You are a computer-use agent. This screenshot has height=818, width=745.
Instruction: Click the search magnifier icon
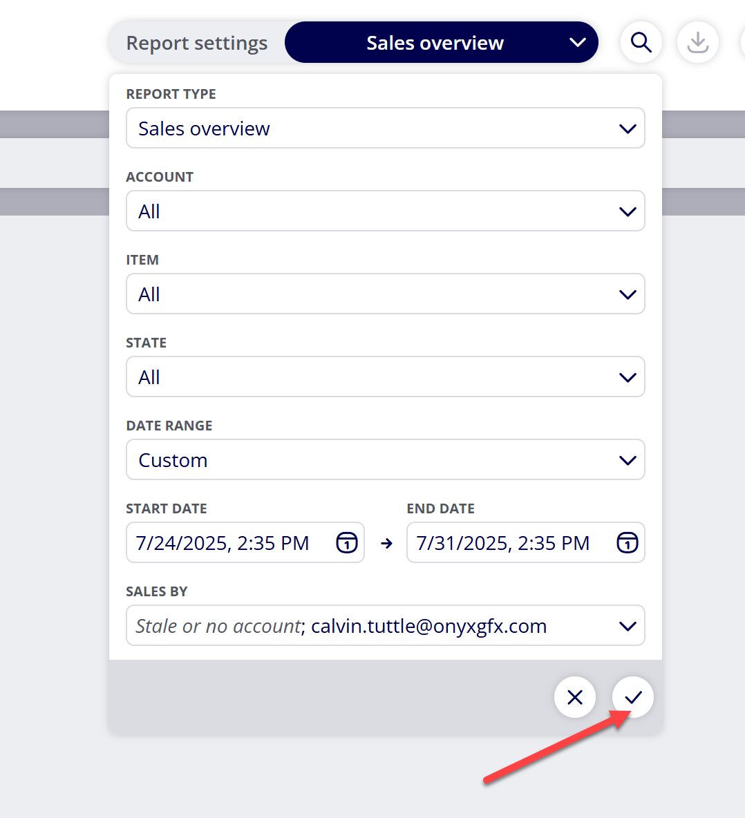tap(641, 42)
